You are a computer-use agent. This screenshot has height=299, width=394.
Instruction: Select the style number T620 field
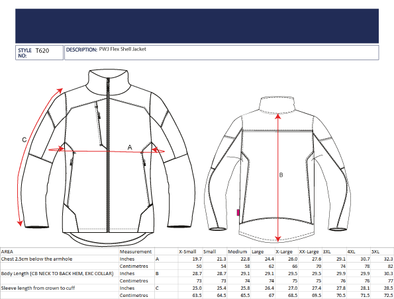click(x=39, y=52)
